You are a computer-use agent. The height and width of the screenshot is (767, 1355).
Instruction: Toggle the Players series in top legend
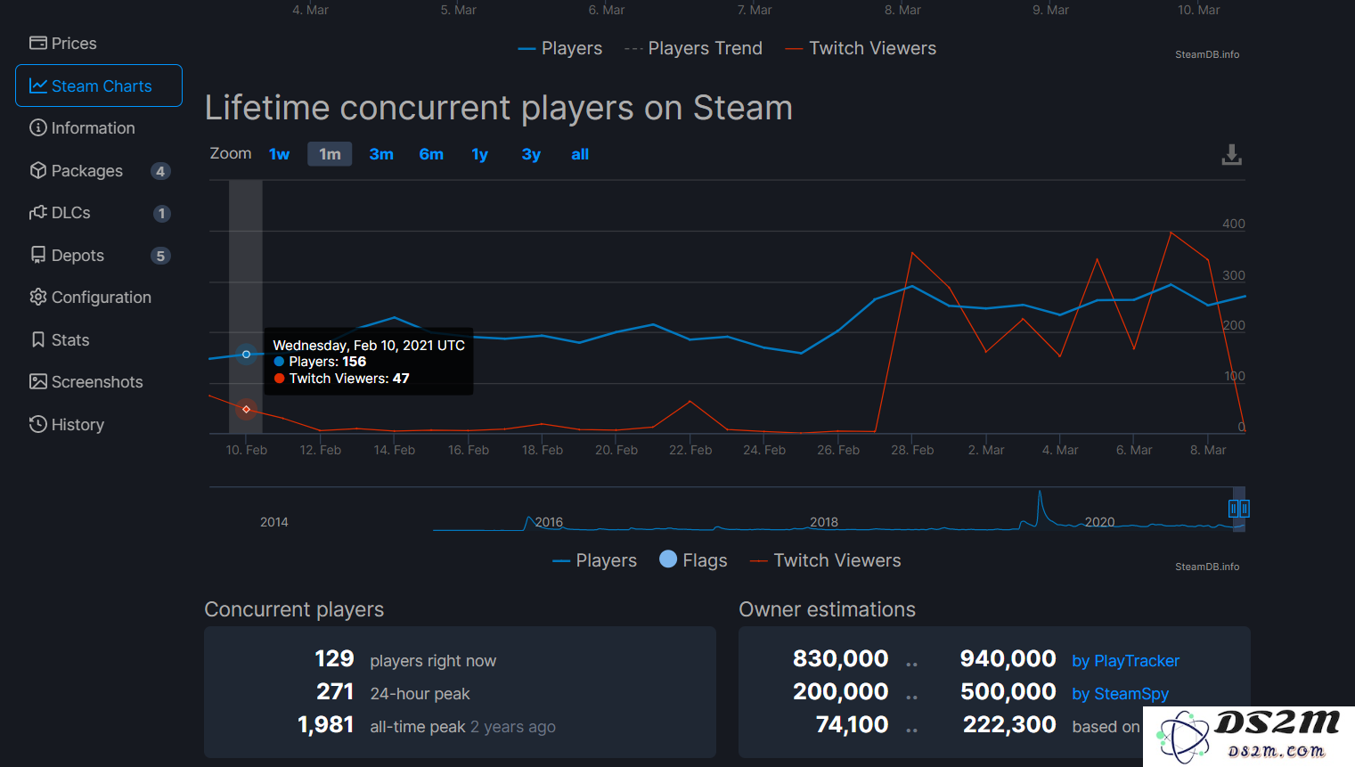pyautogui.click(x=560, y=48)
